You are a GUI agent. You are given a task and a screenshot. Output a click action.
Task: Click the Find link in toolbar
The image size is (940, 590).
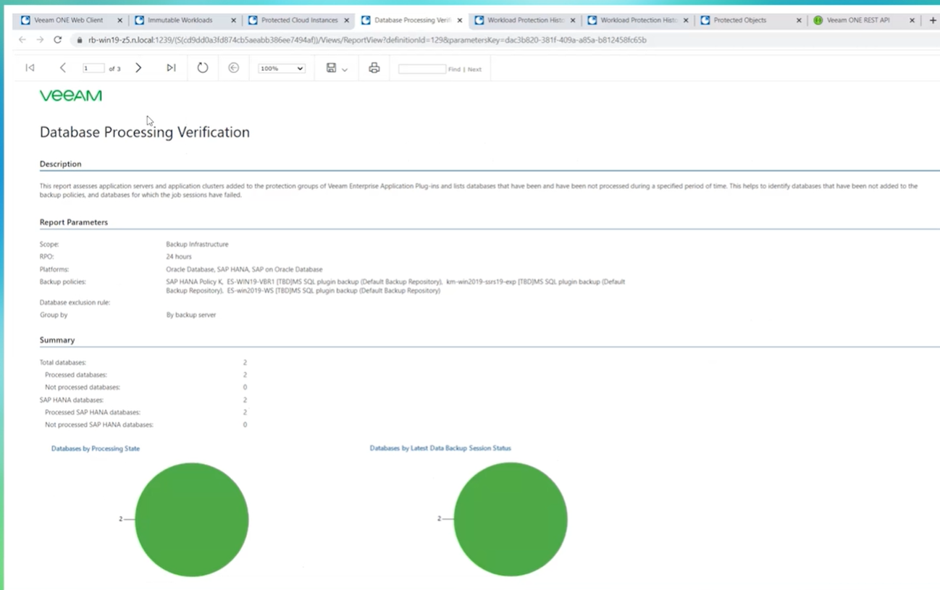pyautogui.click(x=454, y=69)
